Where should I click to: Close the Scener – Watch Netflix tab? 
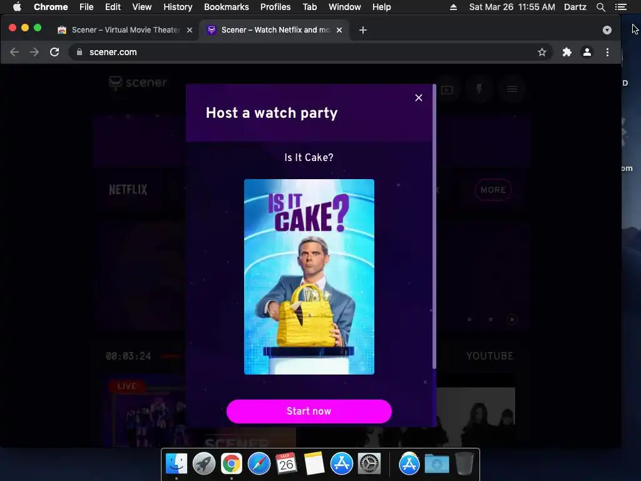(x=339, y=30)
